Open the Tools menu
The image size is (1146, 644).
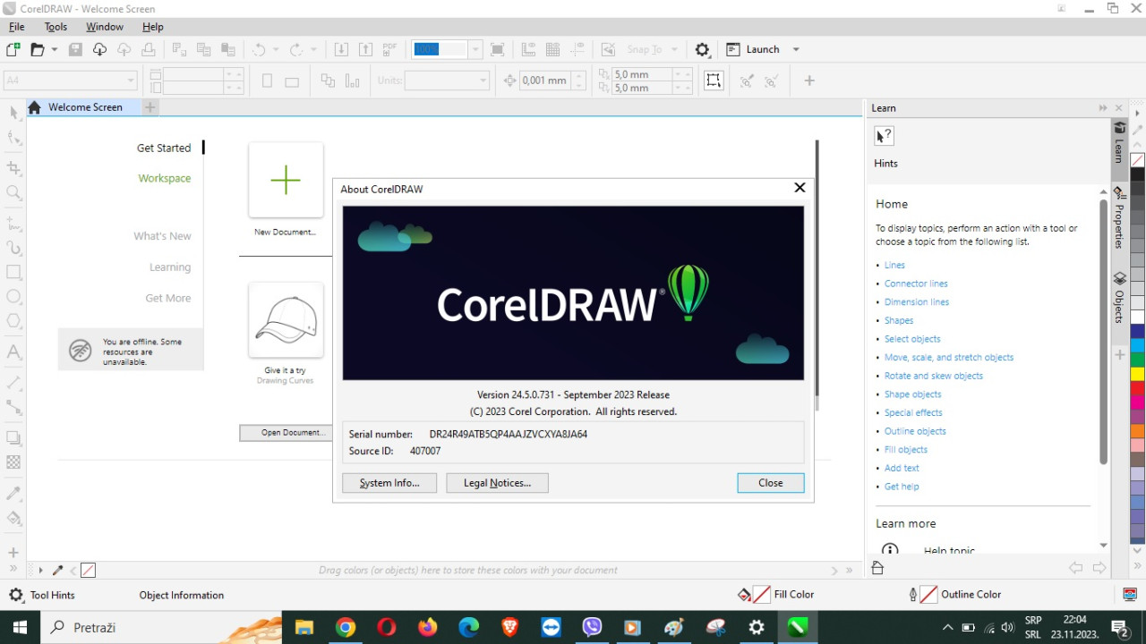coord(56,27)
